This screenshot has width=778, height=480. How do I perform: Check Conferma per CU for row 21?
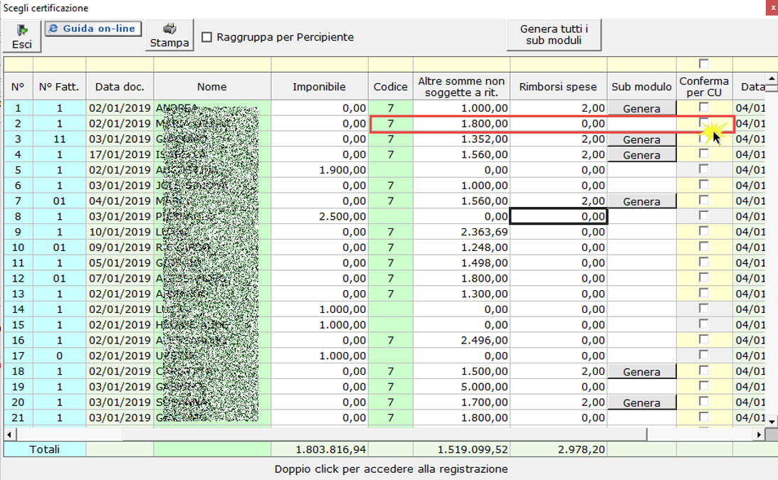703,416
